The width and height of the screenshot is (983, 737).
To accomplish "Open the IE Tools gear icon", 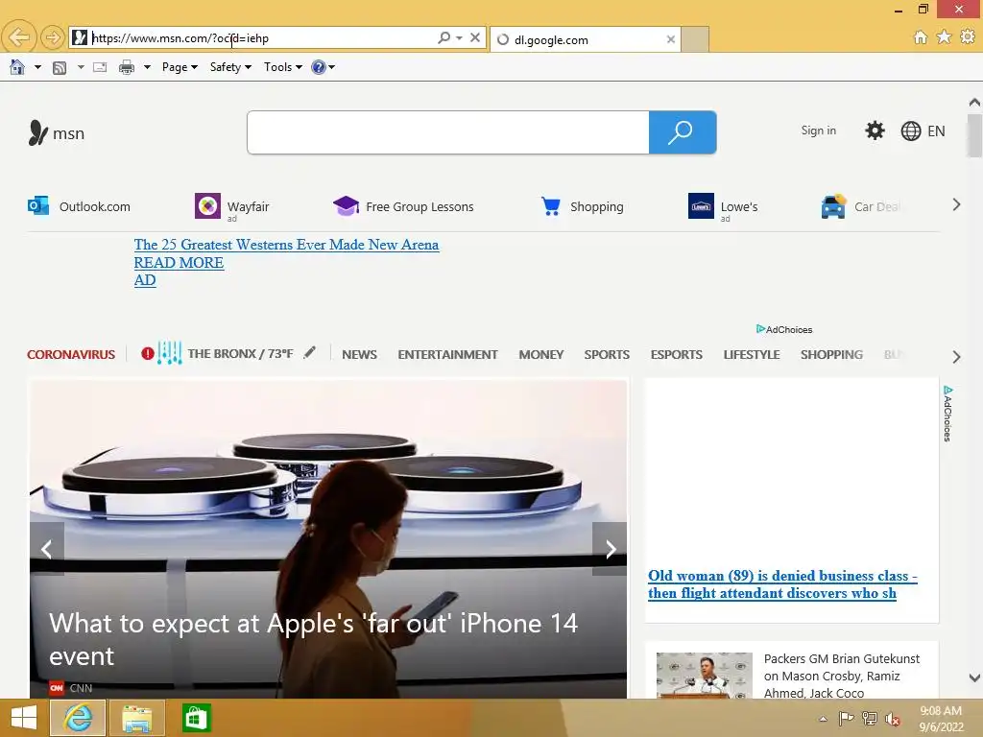I will coord(968,37).
